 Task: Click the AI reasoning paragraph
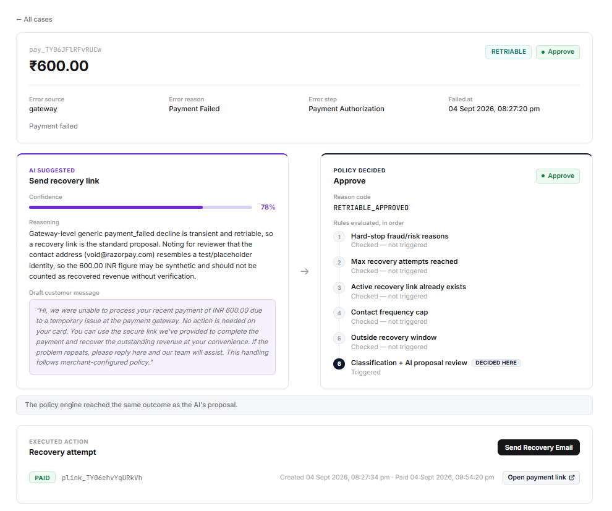click(x=151, y=255)
